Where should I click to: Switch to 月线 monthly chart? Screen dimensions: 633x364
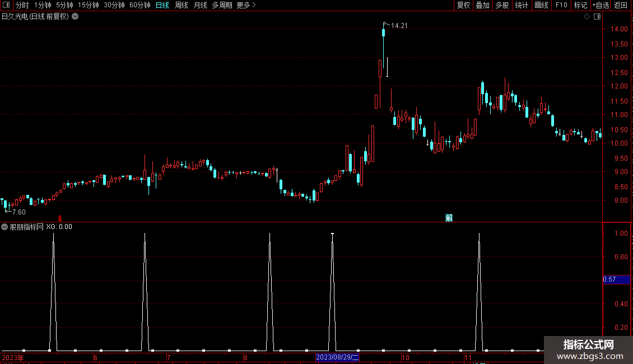(x=200, y=5)
